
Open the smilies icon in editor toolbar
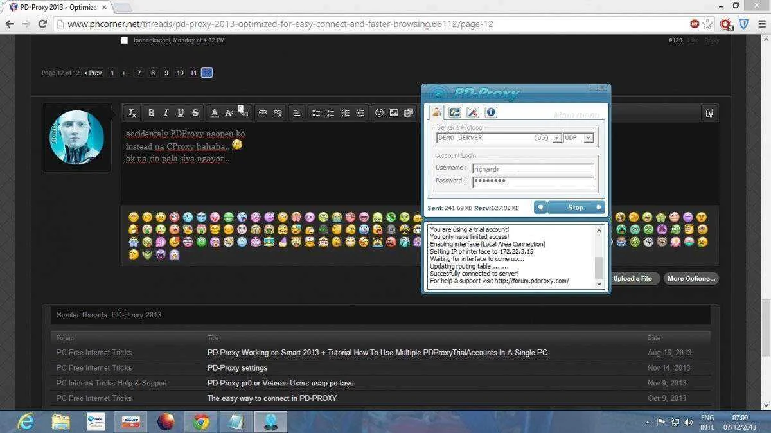click(x=379, y=112)
